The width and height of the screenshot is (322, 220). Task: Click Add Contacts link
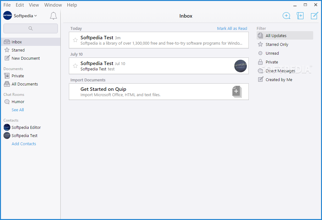pos(24,144)
